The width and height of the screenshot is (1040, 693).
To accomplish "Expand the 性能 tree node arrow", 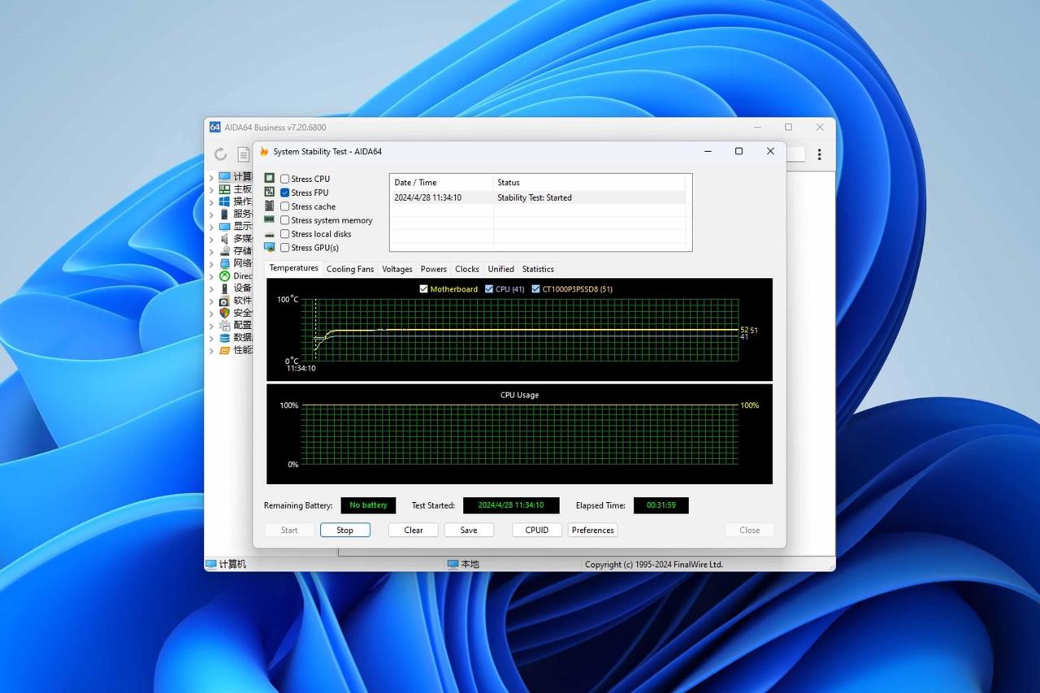I will click(x=211, y=350).
